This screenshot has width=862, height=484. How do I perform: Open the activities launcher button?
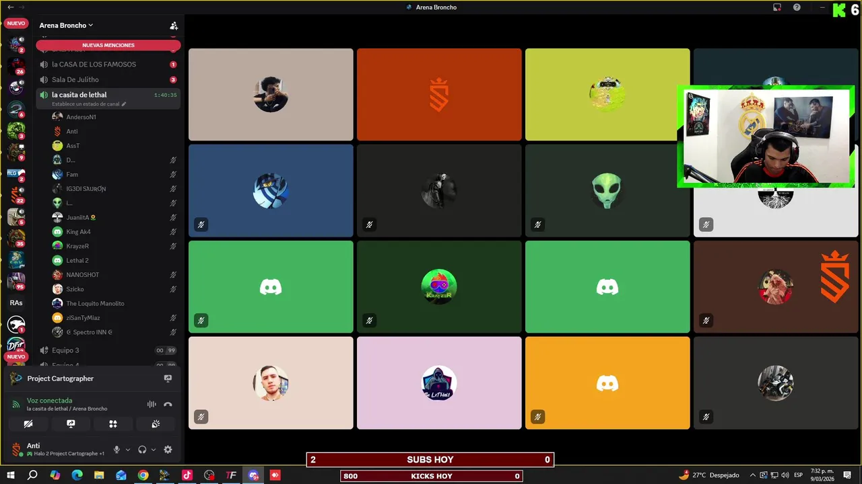113,424
